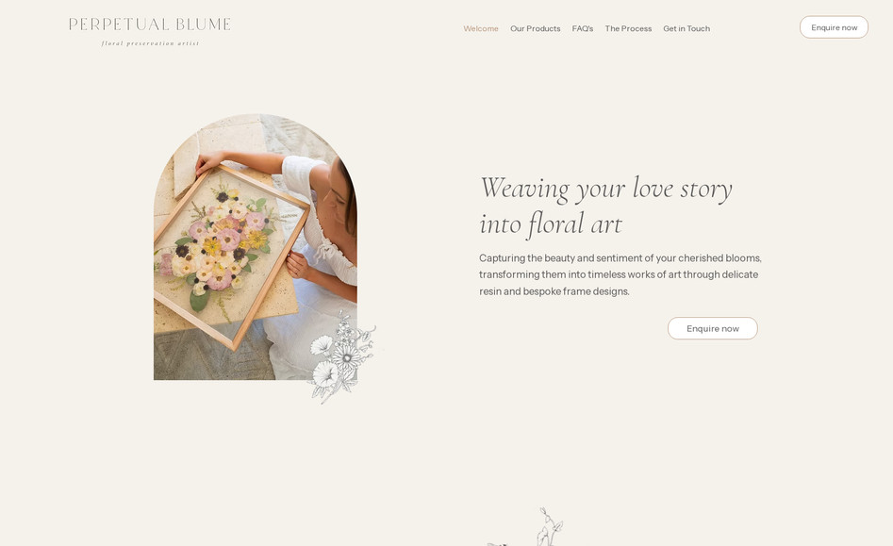Viewport: 893px width, 546px height.
Task: Click the 'Capturing the beauty' paragraph line
Action: tap(620, 258)
